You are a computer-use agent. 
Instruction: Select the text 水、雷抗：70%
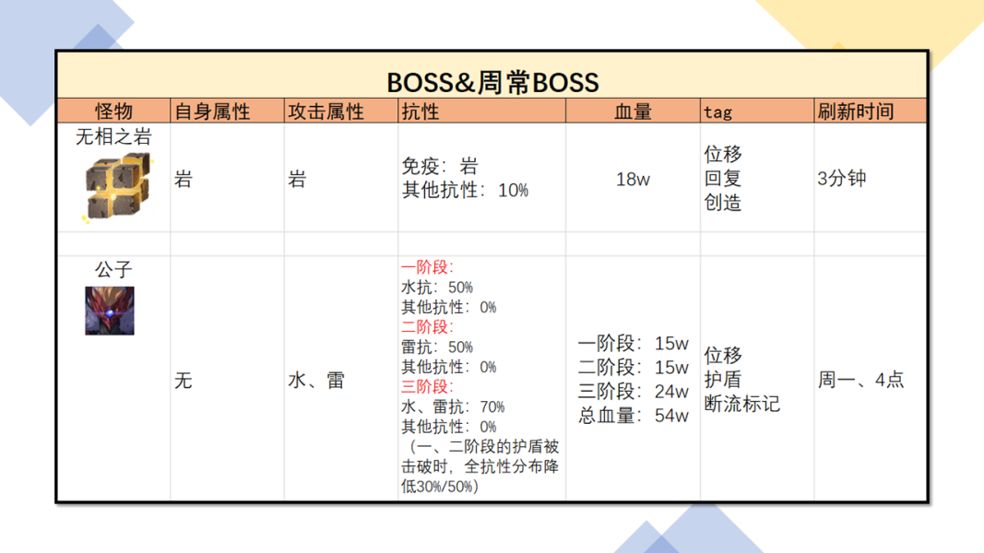point(453,406)
